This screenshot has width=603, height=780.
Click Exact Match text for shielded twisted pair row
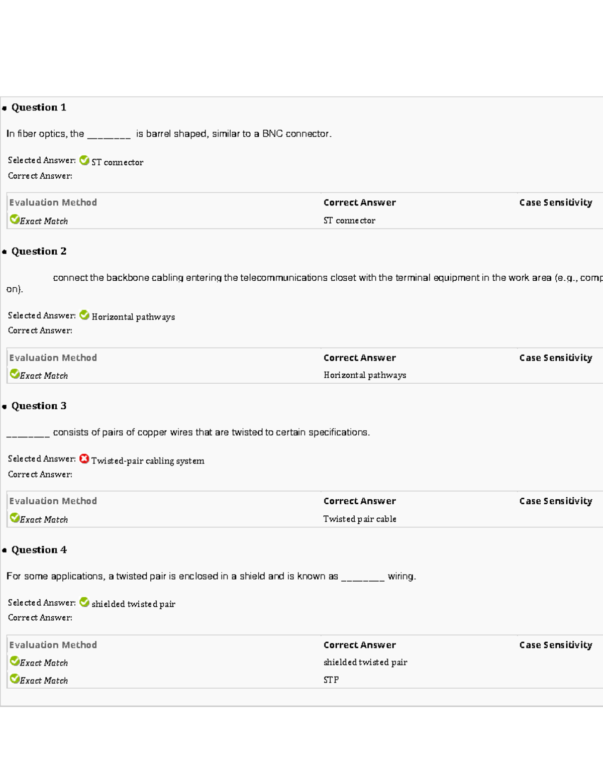coord(44,663)
